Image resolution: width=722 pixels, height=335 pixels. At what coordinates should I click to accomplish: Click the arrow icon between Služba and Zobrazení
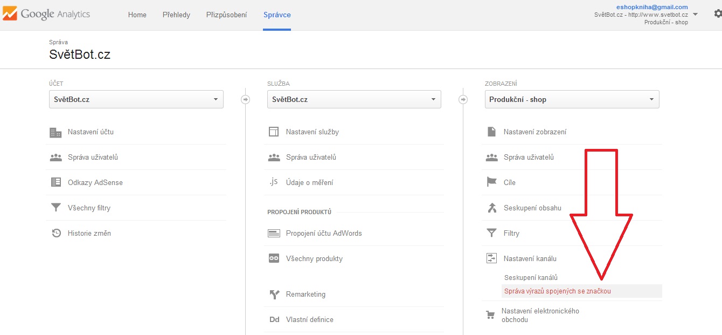[x=463, y=99]
